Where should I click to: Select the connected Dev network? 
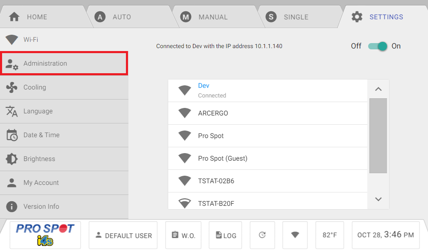268,91
